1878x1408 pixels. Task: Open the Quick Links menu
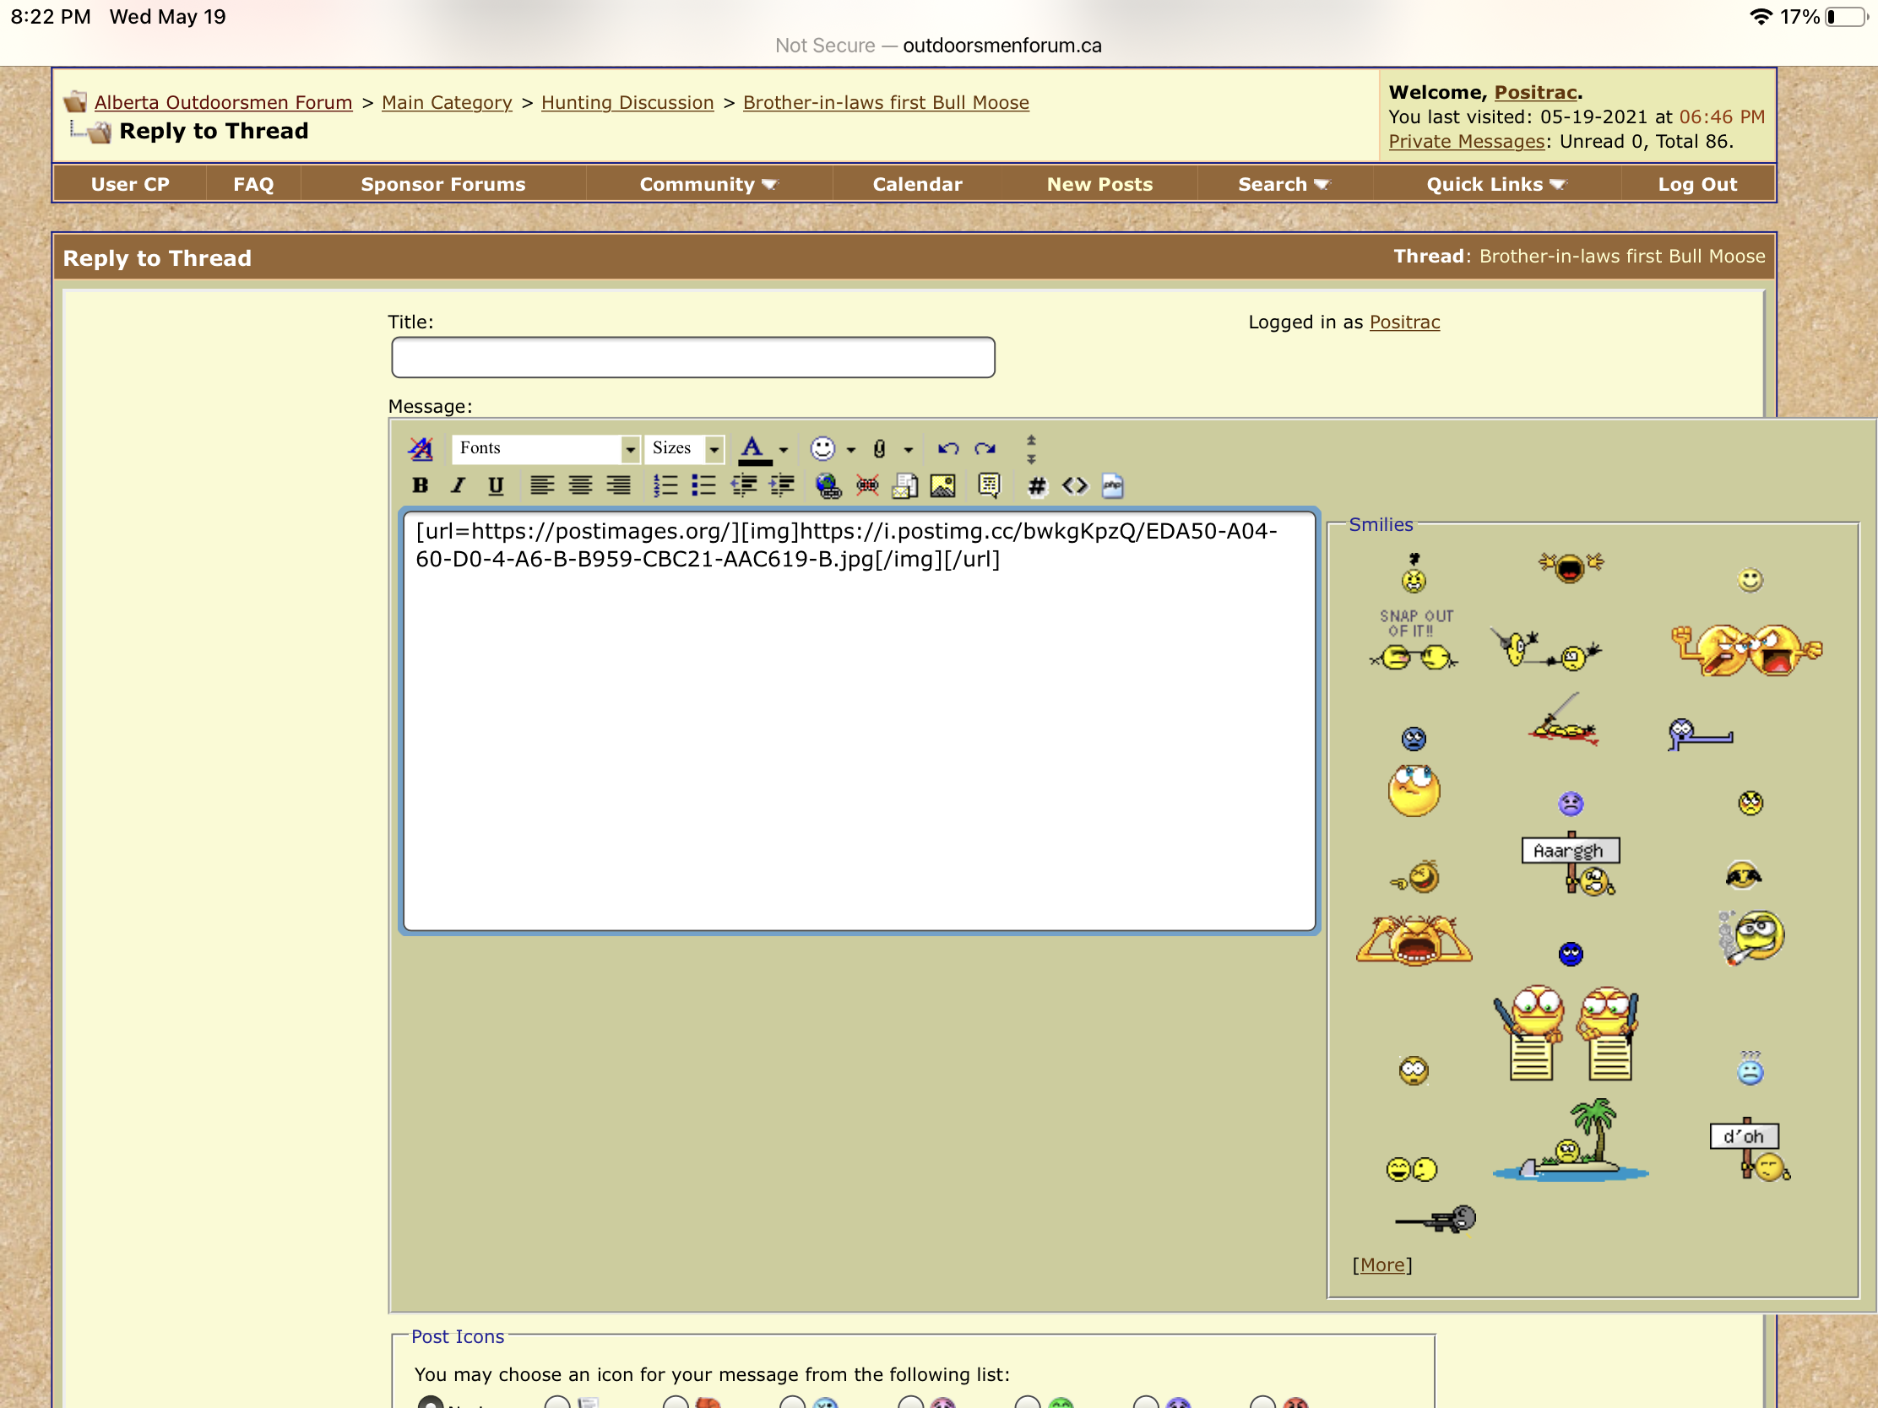coord(1495,184)
